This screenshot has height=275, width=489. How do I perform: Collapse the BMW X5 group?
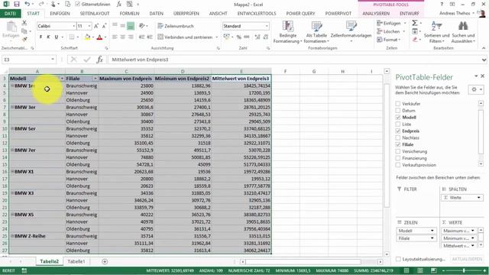point(12,215)
